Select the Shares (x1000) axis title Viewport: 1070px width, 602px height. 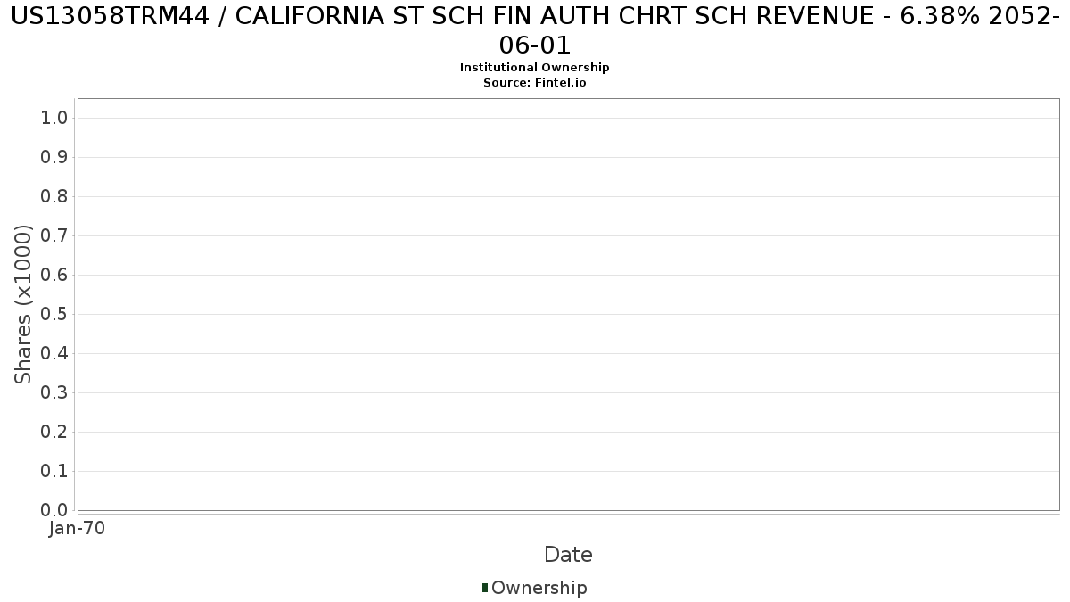[23, 304]
